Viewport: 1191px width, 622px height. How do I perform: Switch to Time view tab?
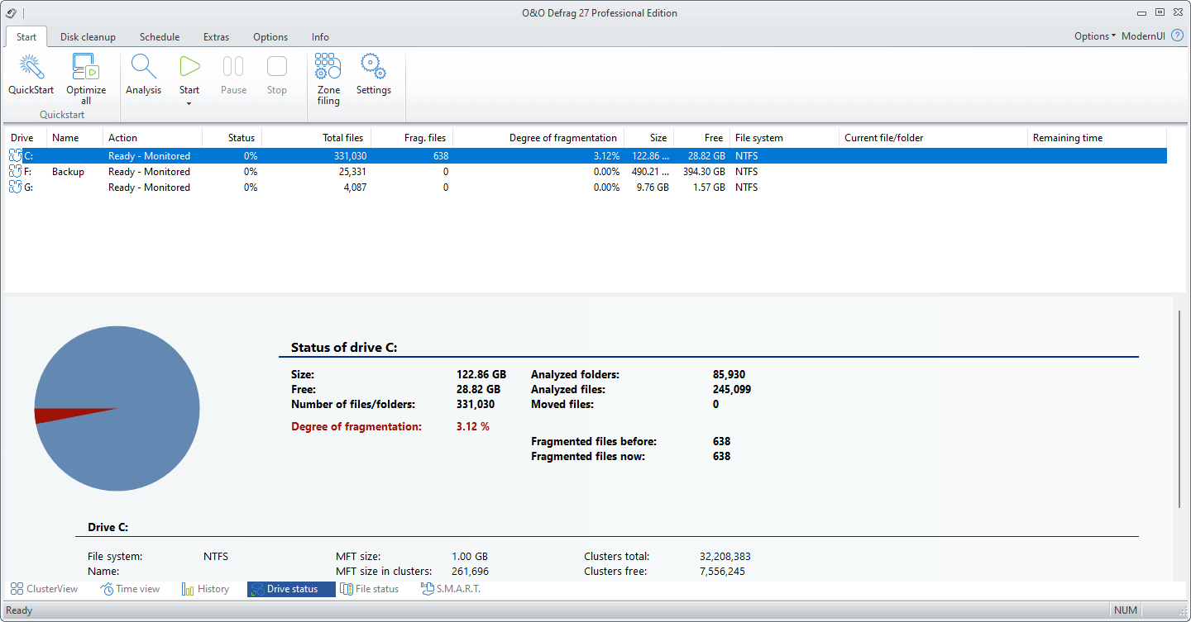tap(131, 589)
